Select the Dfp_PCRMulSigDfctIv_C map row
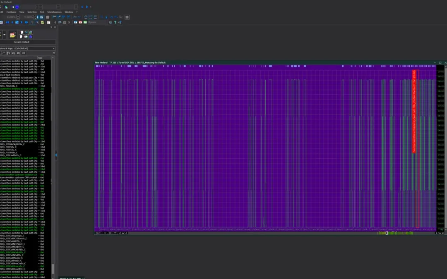This screenshot has height=279, width=447. click(x=22, y=144)
